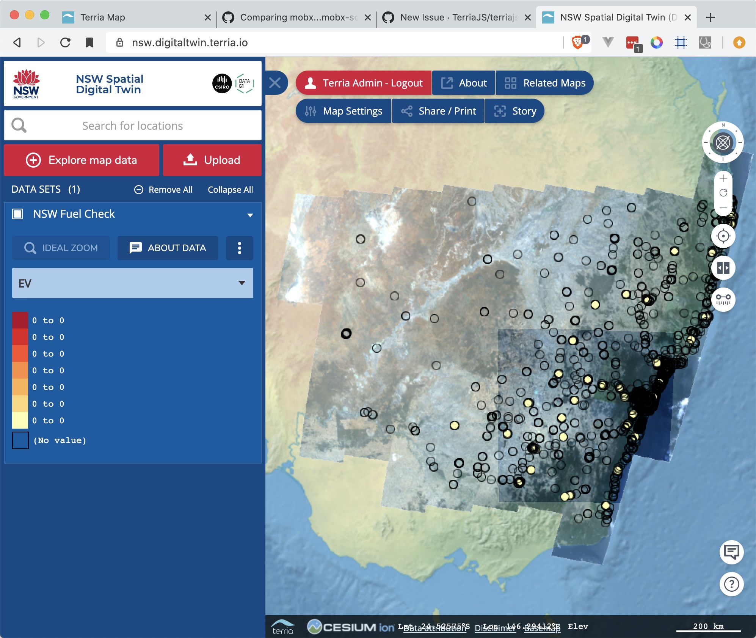Image resolution: width=756 pixels, height=638 pixels.
Task: Click the zoom reset circular arrow control
Action: coord(723,193)
